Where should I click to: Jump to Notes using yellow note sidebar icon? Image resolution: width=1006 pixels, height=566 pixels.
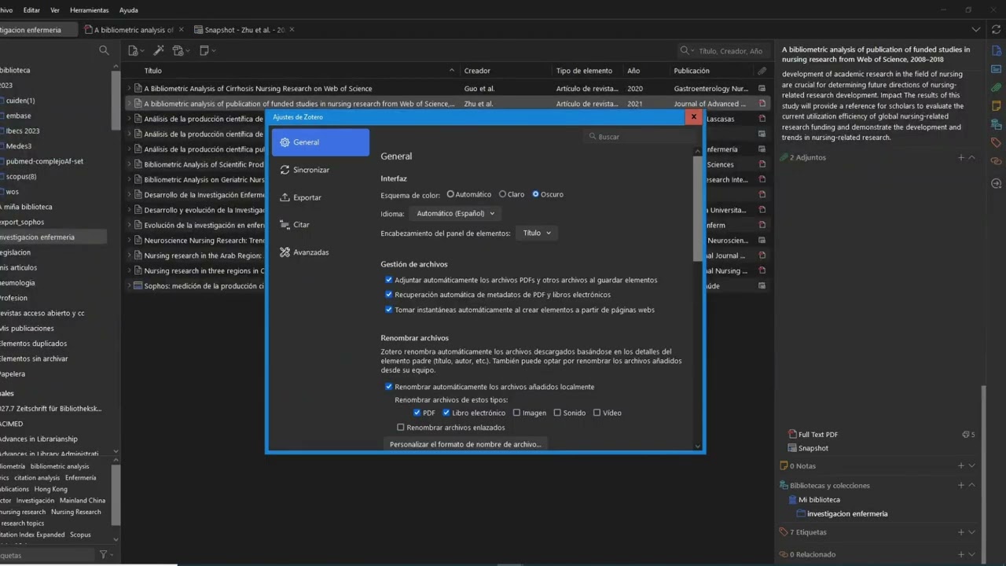coord(996,105)
